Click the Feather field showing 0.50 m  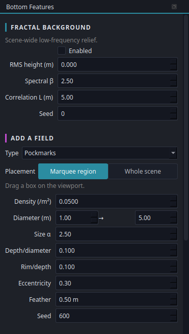(117, 300)
